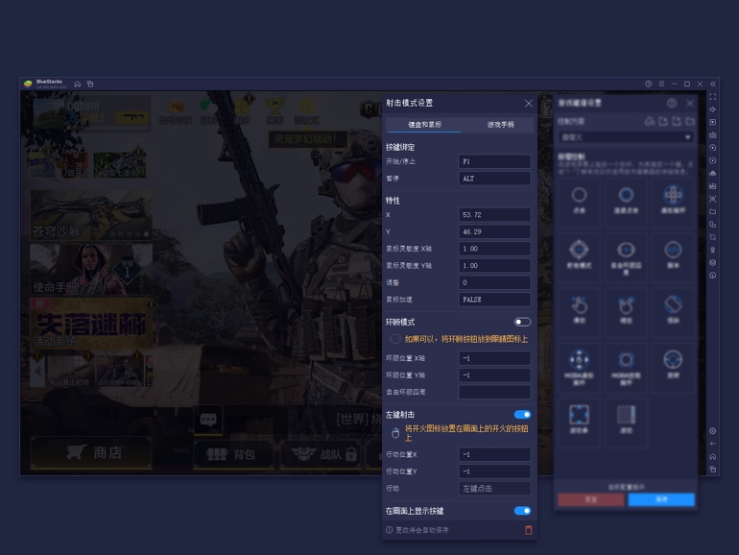The image size is (739, 555).
Task: Select the repeated tap control icon
Action: [626, 195]
